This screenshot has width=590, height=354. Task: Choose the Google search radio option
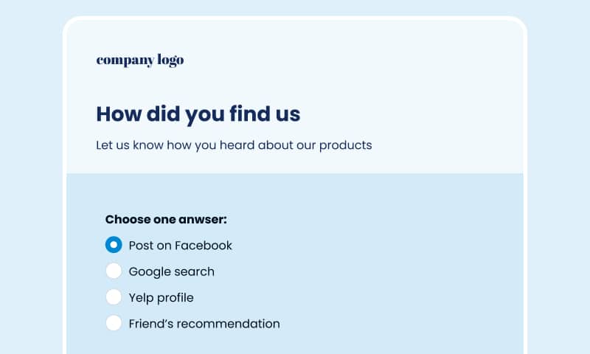(x=114, y=271)
